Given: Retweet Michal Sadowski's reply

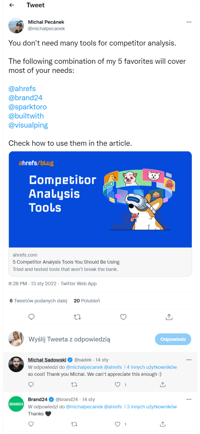Looking at the screenshot, I should pos(74,385).
